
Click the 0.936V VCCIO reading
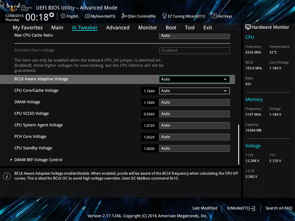(149, 114)
